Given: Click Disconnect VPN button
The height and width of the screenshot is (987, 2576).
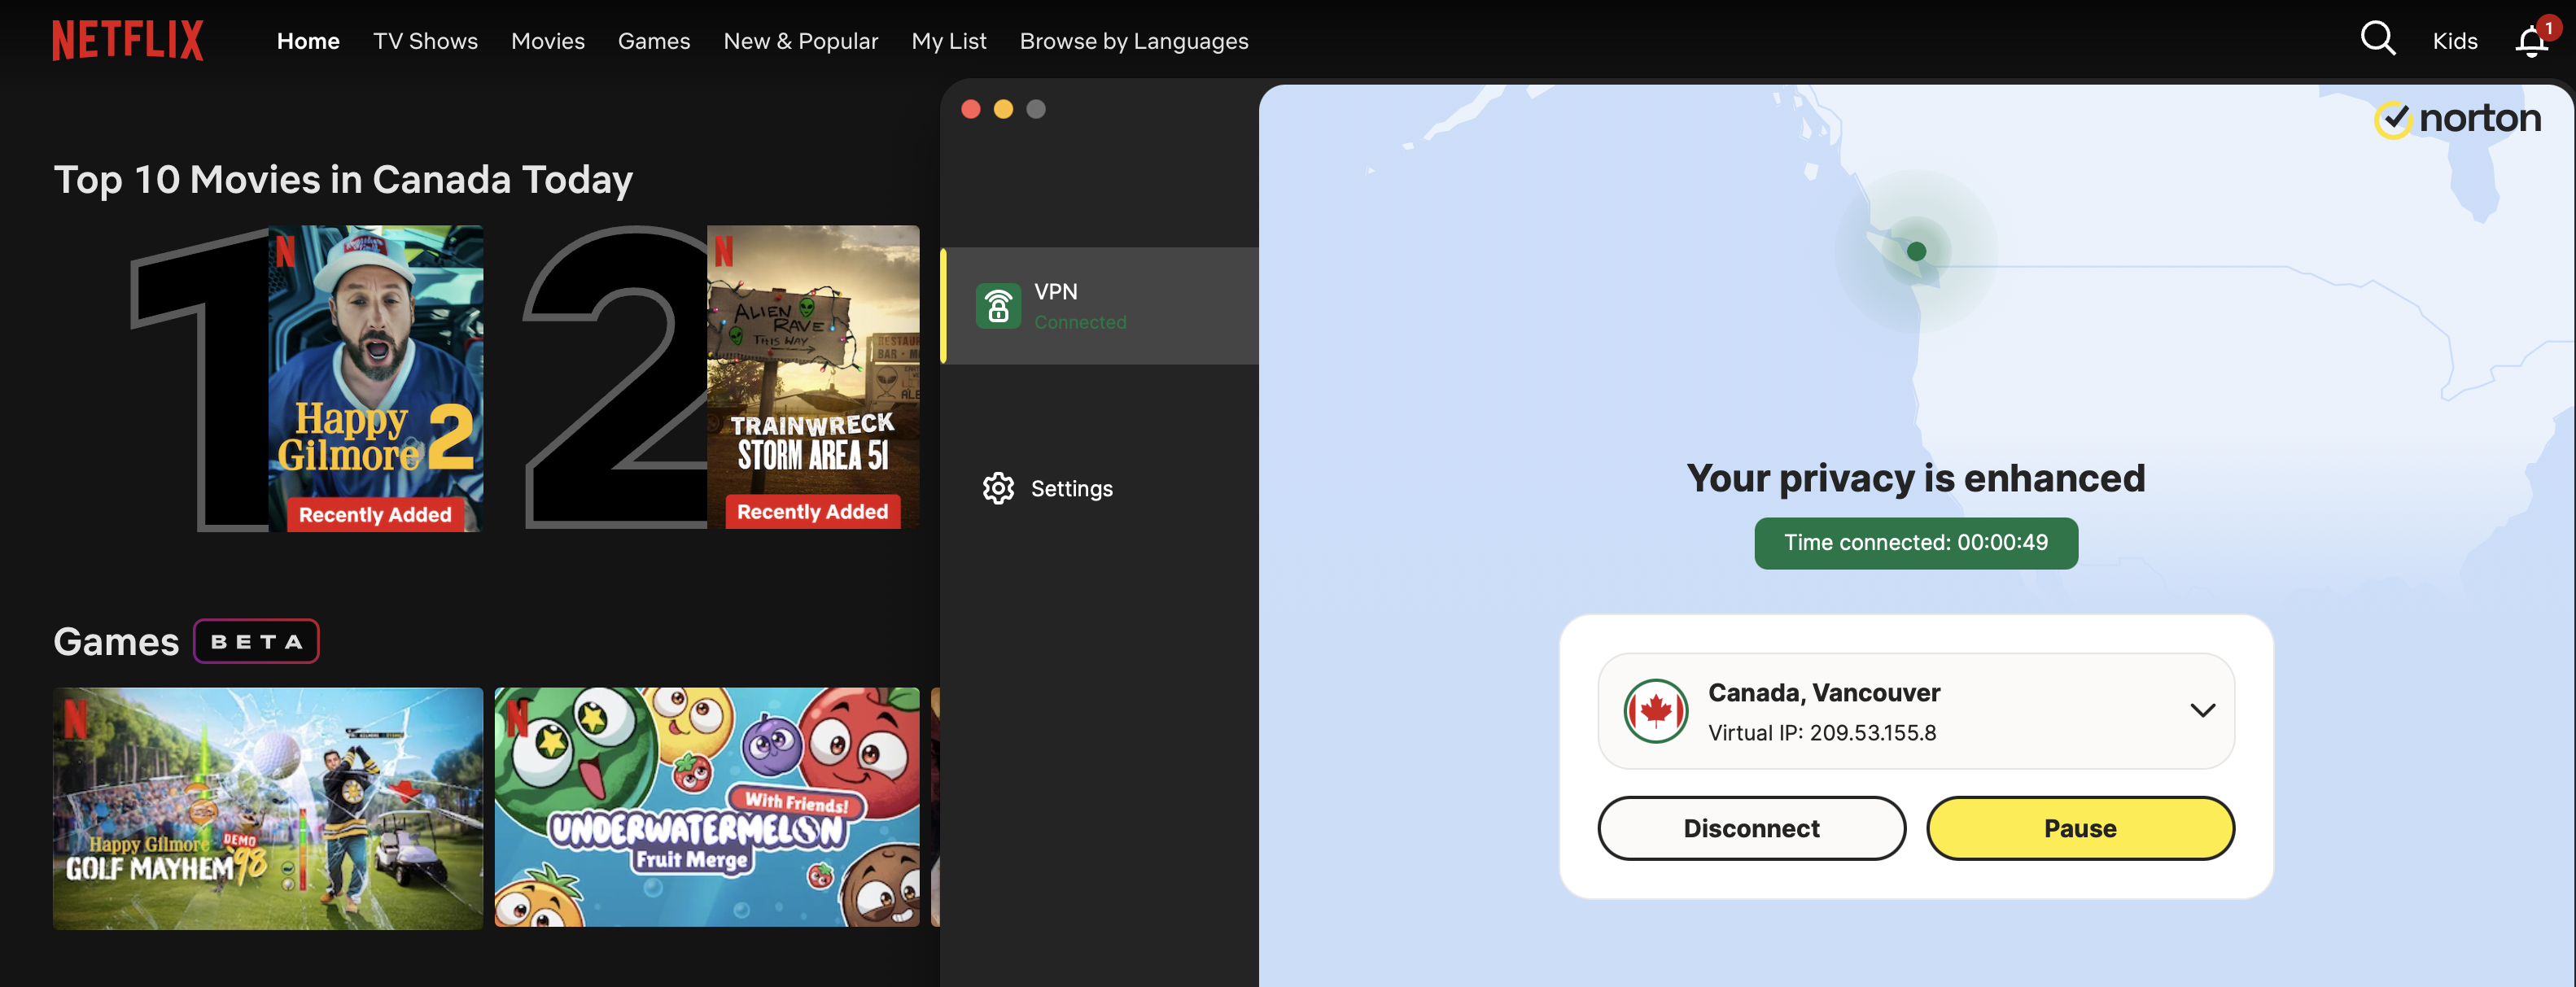Looking at the screenshot, I should click(1751, 828).
